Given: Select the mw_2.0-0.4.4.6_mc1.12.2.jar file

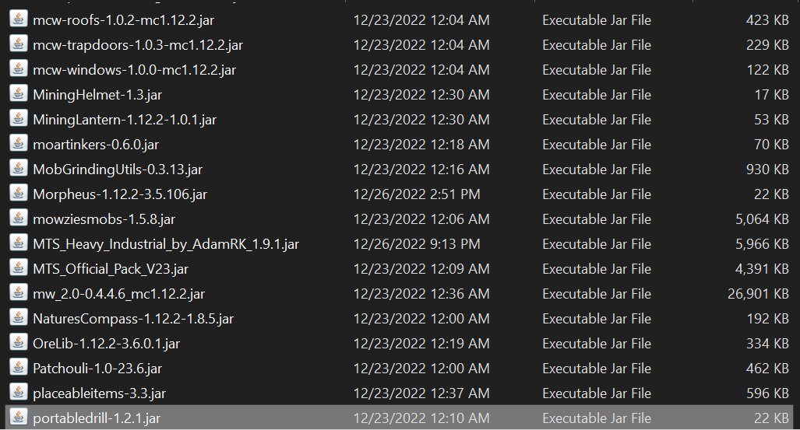Looking at the screenshot, I should pos(119,294).
